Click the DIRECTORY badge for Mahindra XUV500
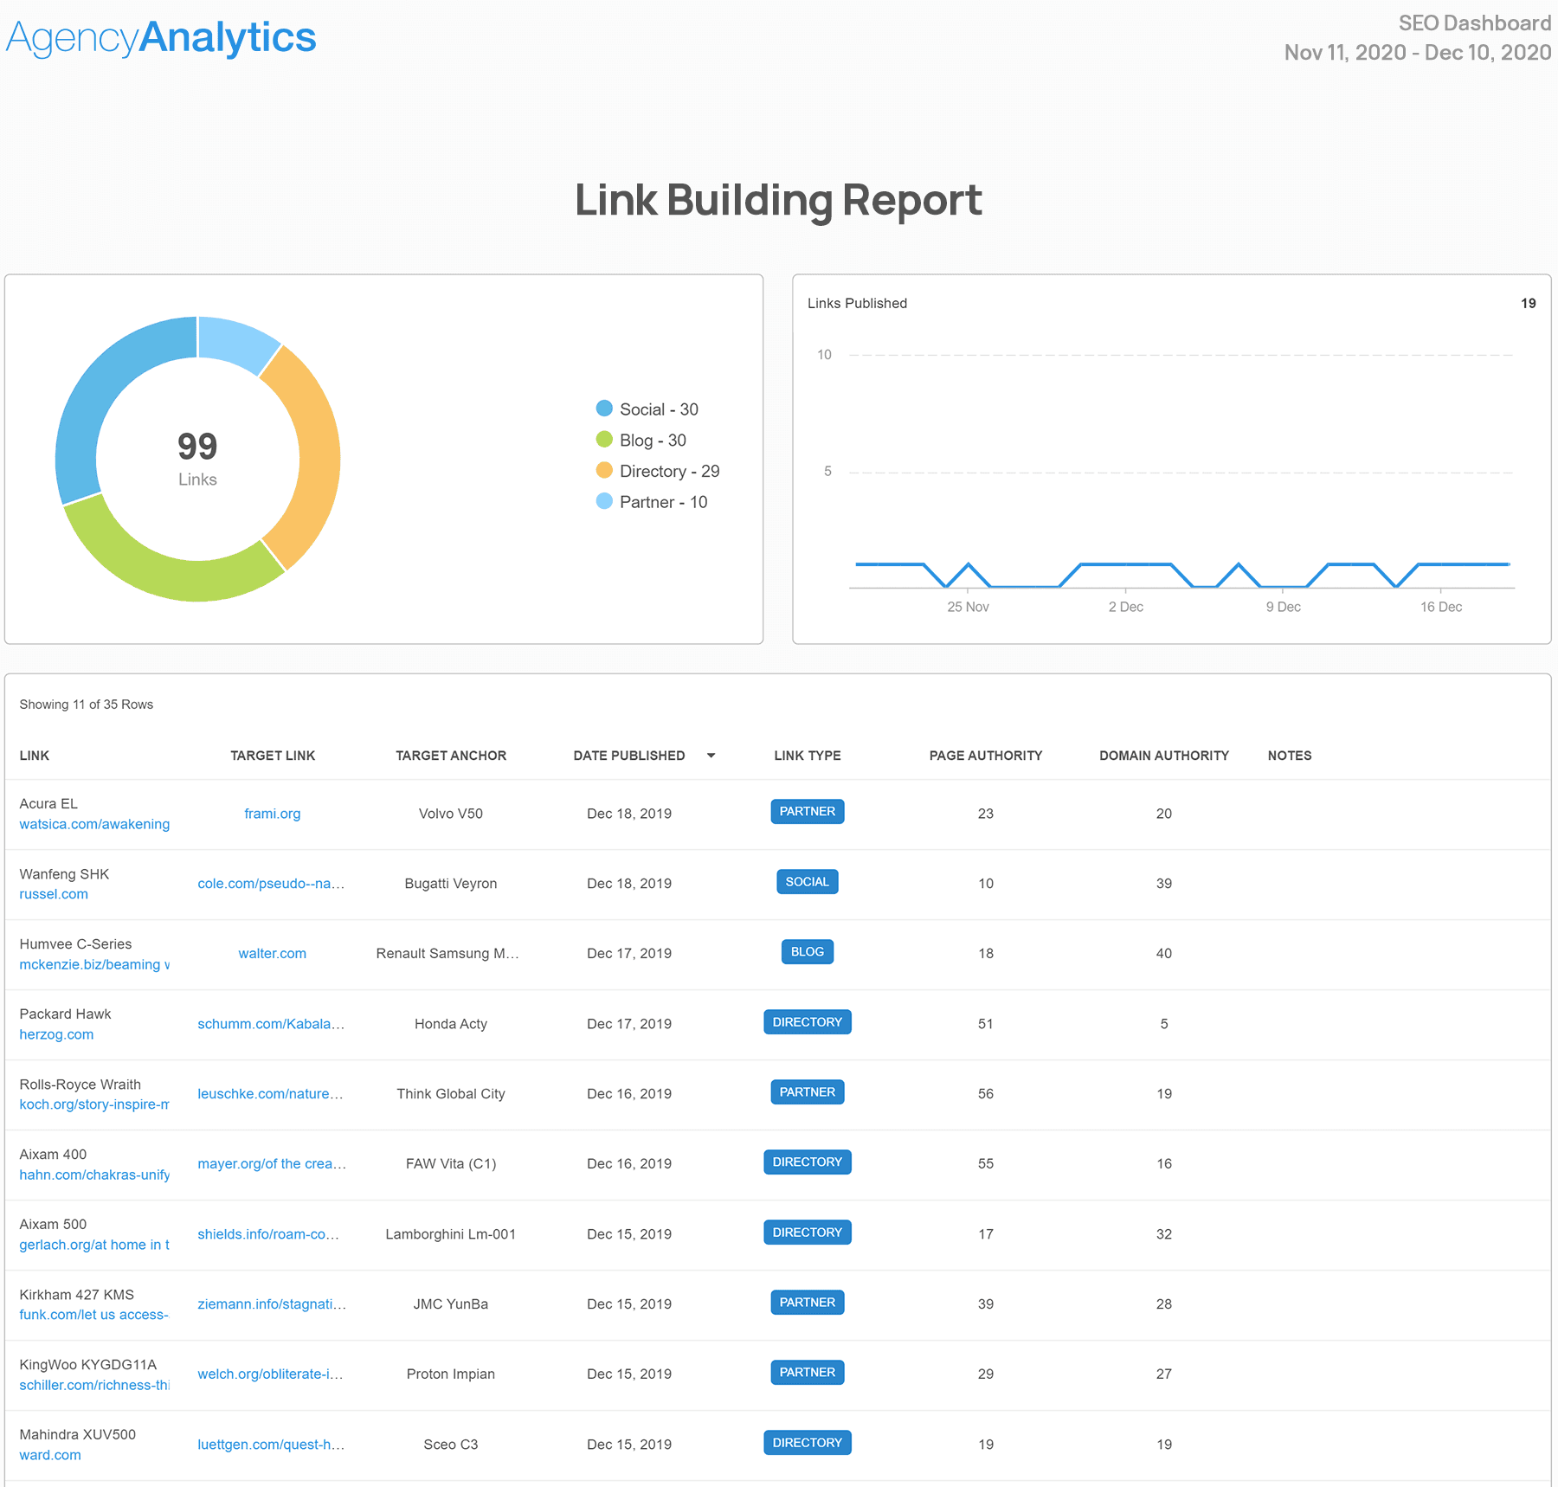 pos(807,1443)
